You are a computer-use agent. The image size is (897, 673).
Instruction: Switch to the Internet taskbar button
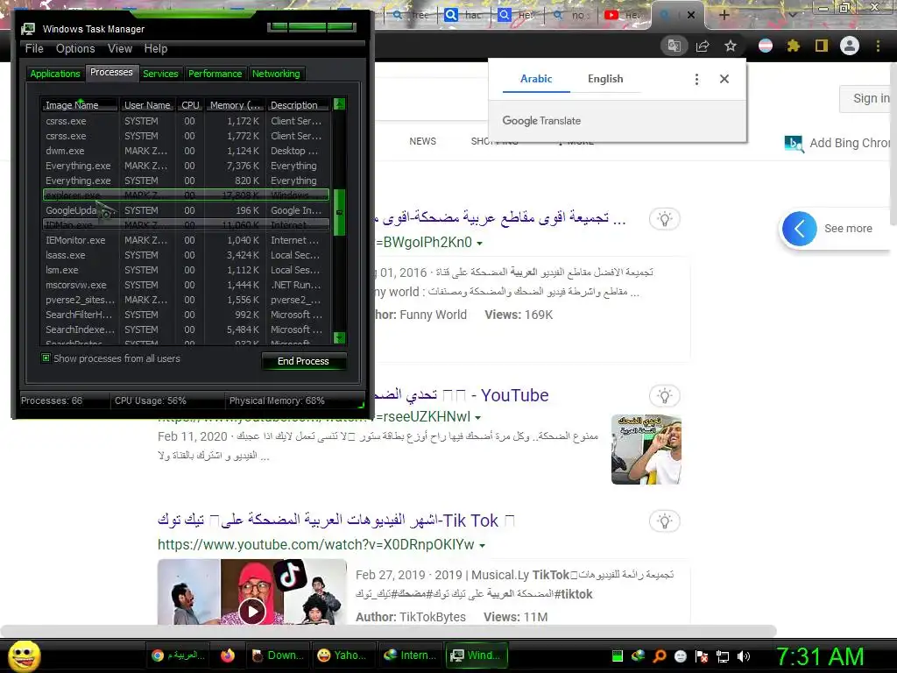tap(410, 655)
